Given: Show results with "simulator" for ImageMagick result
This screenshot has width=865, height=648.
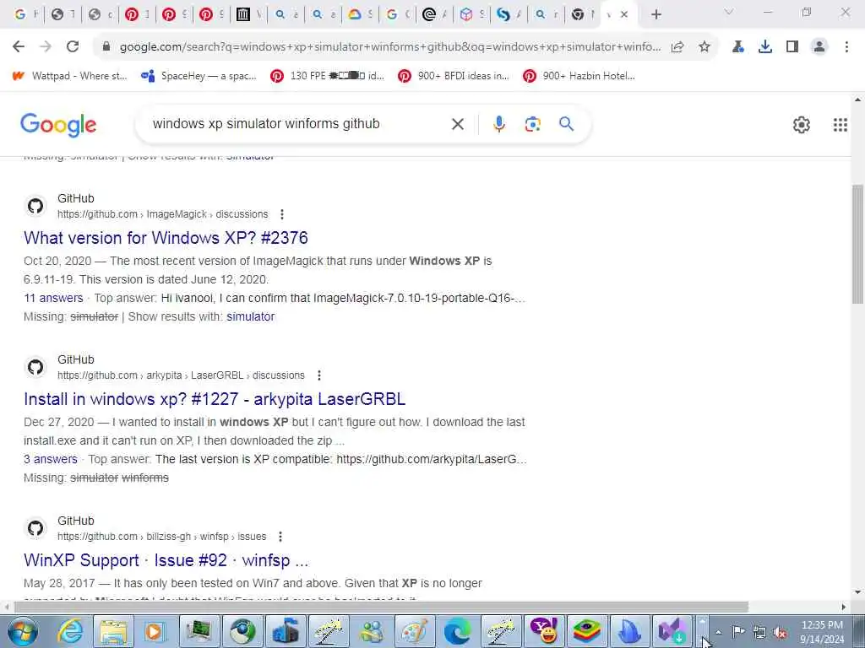Looking at the screenshot, I should click(250, 317).
